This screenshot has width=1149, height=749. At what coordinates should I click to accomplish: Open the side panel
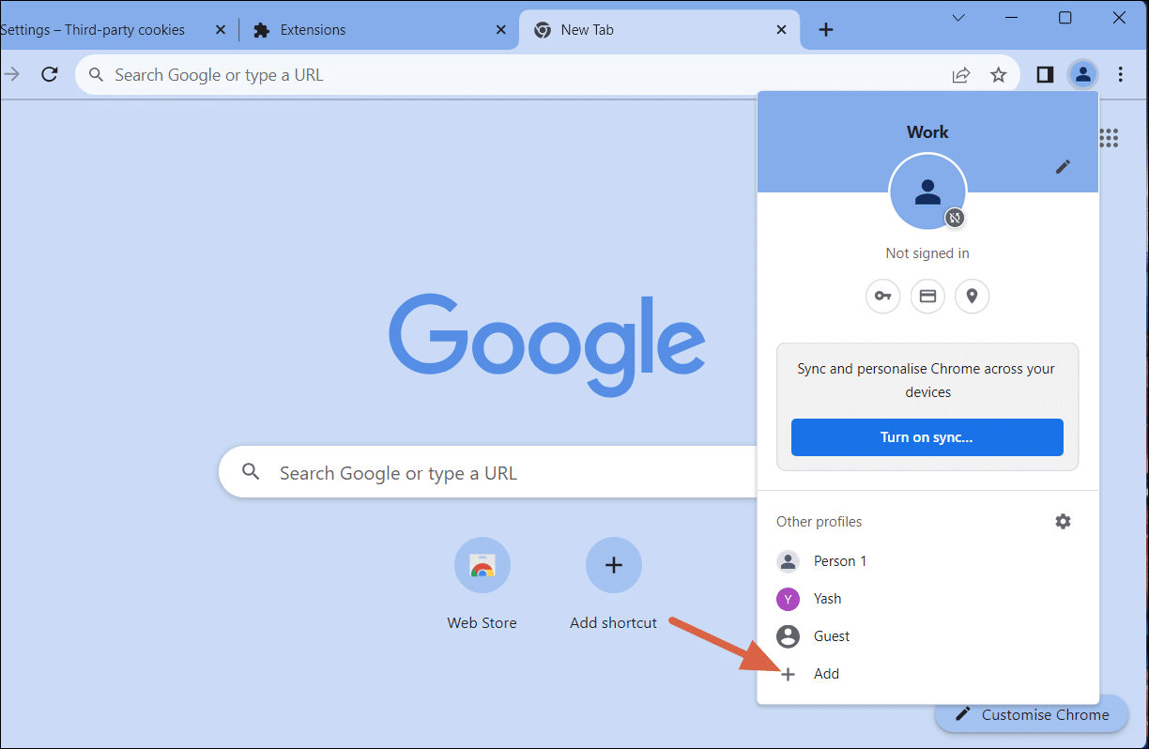tap(1044, 73)
